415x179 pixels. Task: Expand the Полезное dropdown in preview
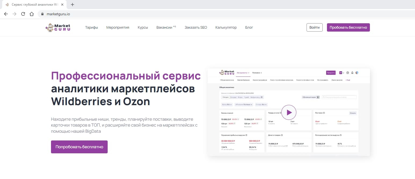[257, 73]
